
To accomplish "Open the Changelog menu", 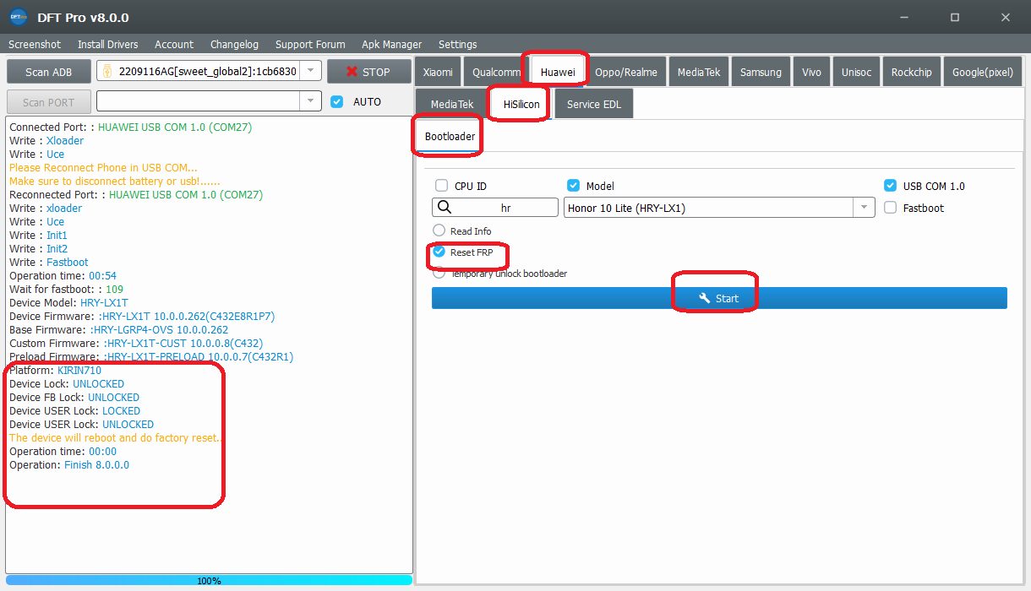I will coord(234,44).
